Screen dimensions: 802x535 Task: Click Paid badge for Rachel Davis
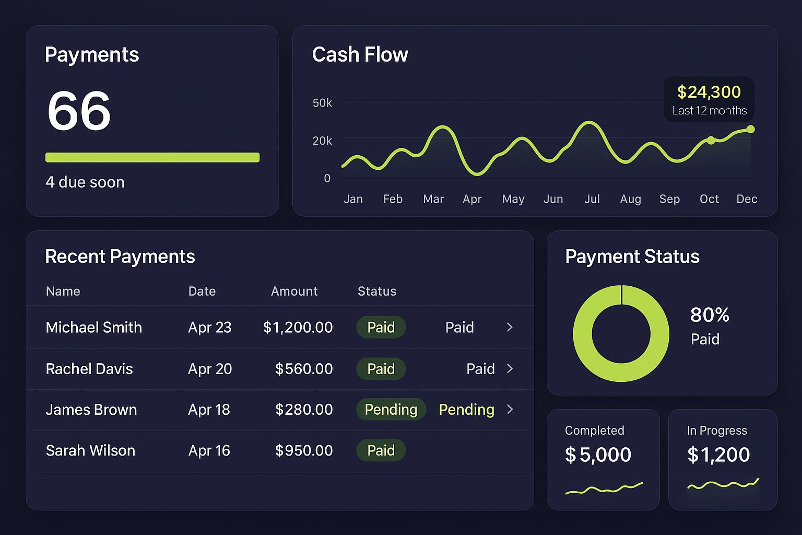(x=381, y=368)
